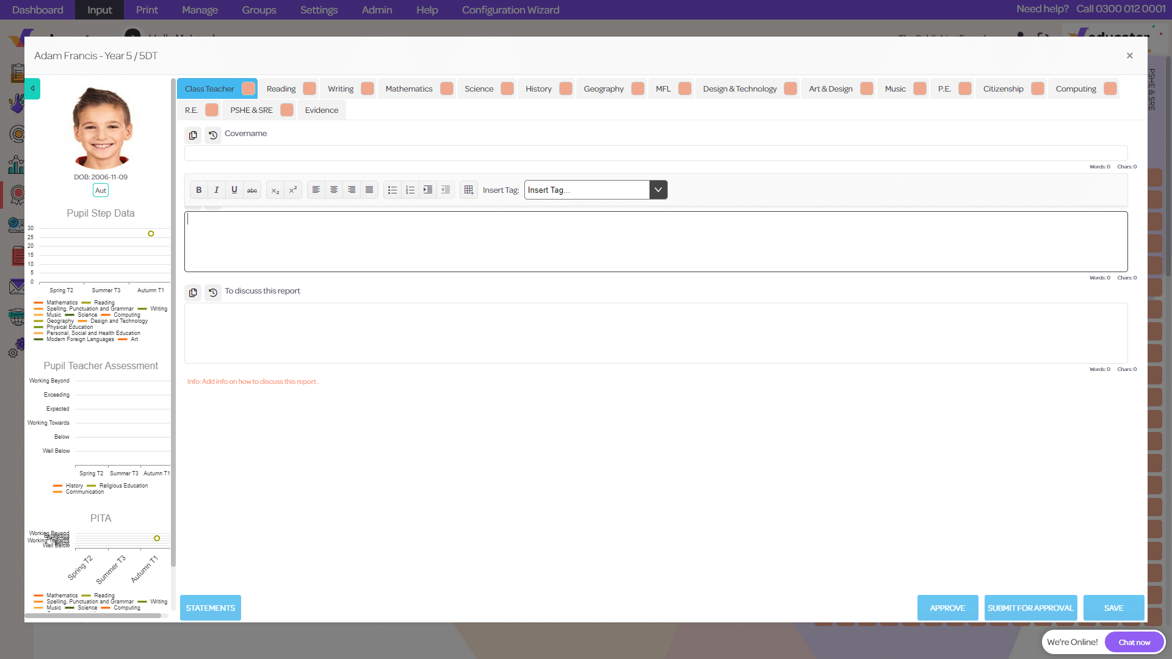Image resolution: width=1172 pixels, height=659 pixels.
Task: Decrease indent
Action: point(446,190)
